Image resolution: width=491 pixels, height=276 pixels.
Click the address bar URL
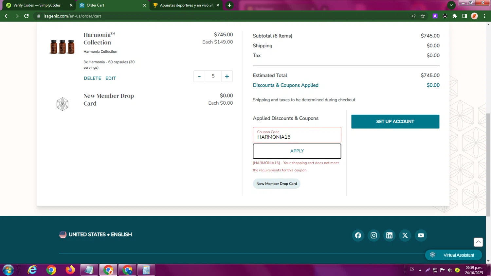click(x=72, y=16)
